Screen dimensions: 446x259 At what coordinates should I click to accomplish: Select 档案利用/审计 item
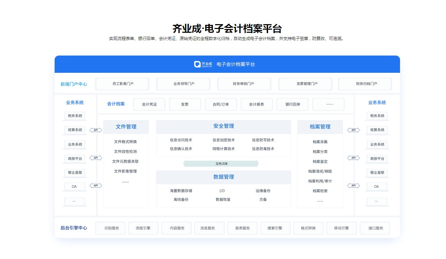320,181
